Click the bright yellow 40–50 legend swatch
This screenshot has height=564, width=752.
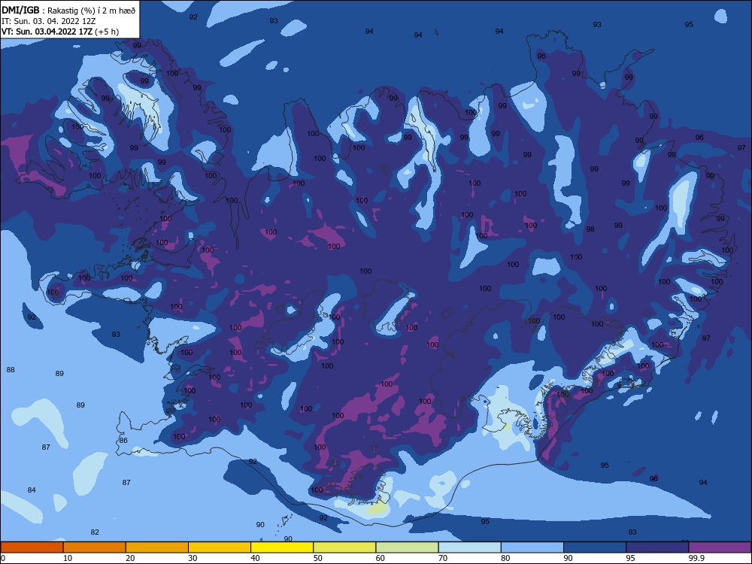click(282, 547)
